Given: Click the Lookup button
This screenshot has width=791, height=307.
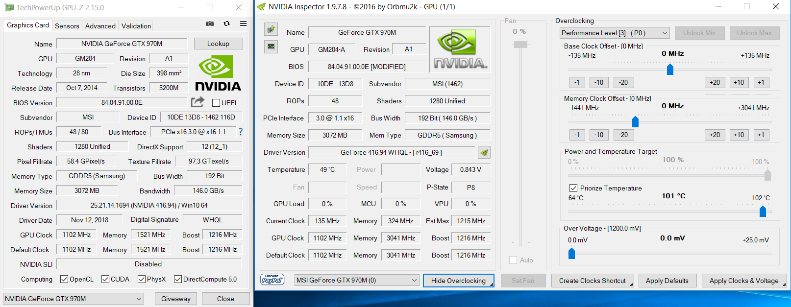Looking at the screenshot, I should 218,44.
